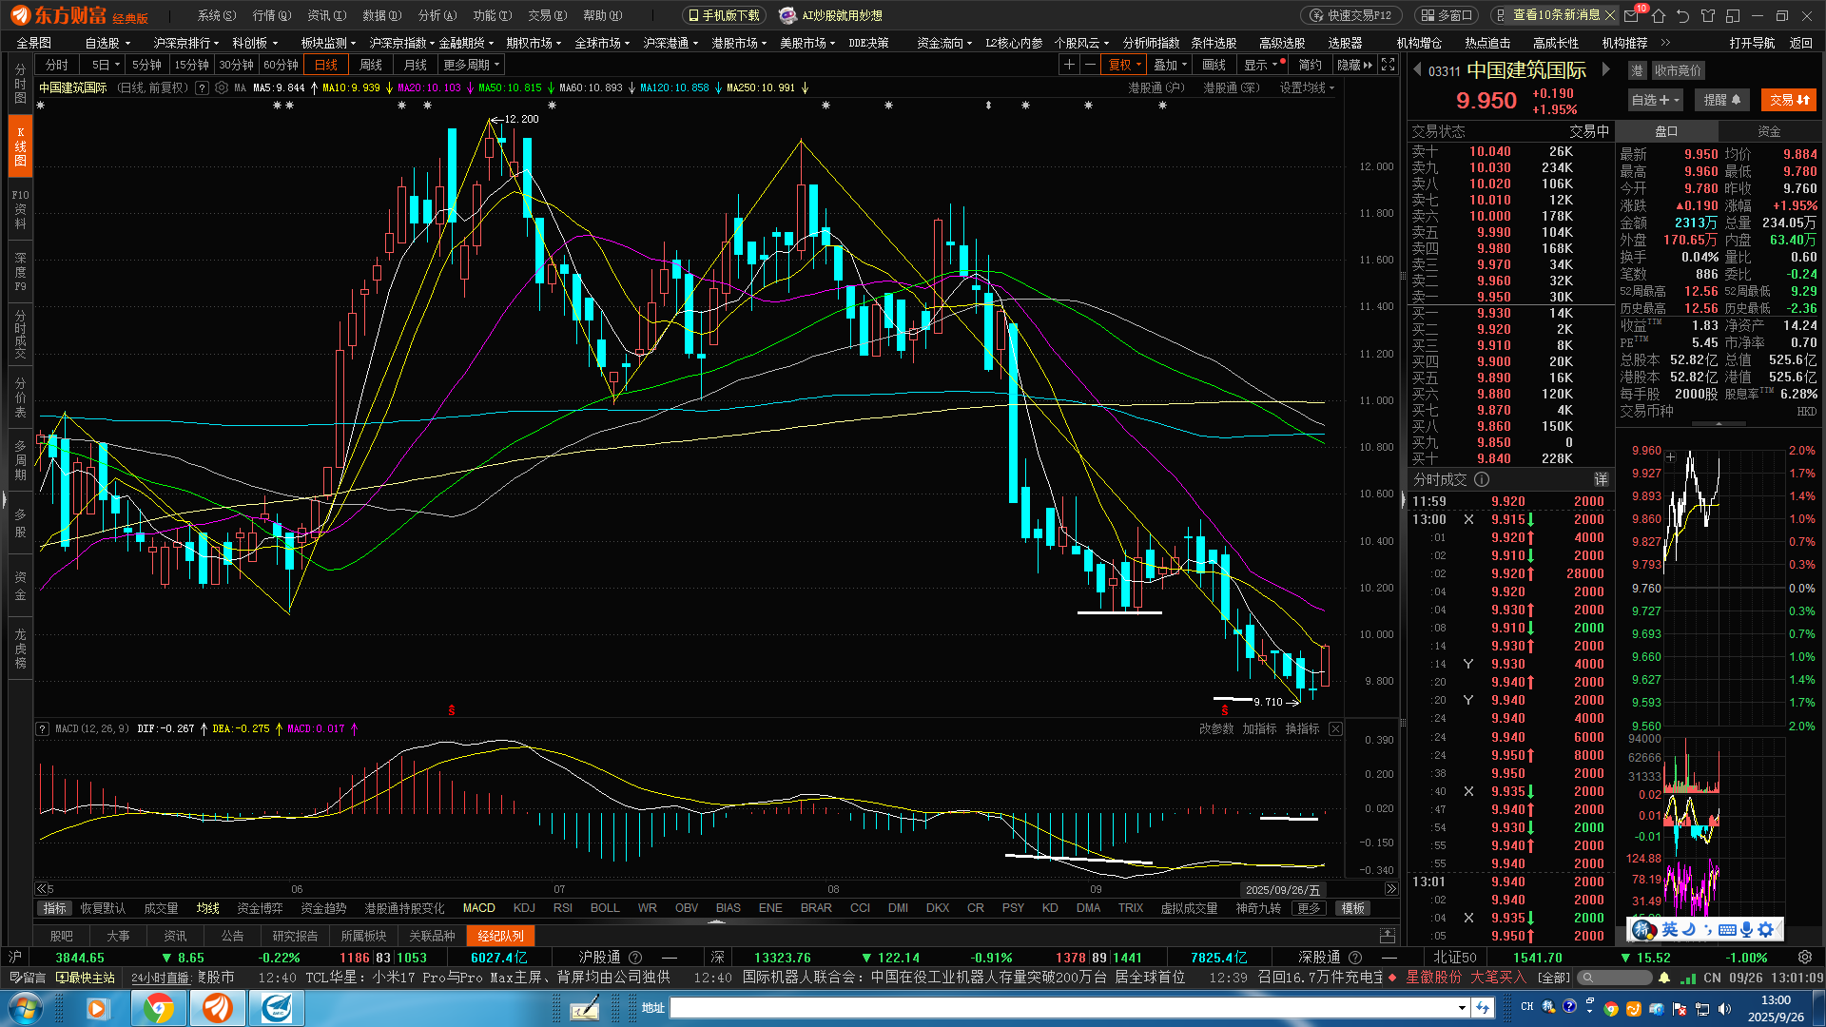The height and width of the screenshot is (1027, 1826).
Task: Click the zoom-in plus chart icon
Action: click(1069, 65)
